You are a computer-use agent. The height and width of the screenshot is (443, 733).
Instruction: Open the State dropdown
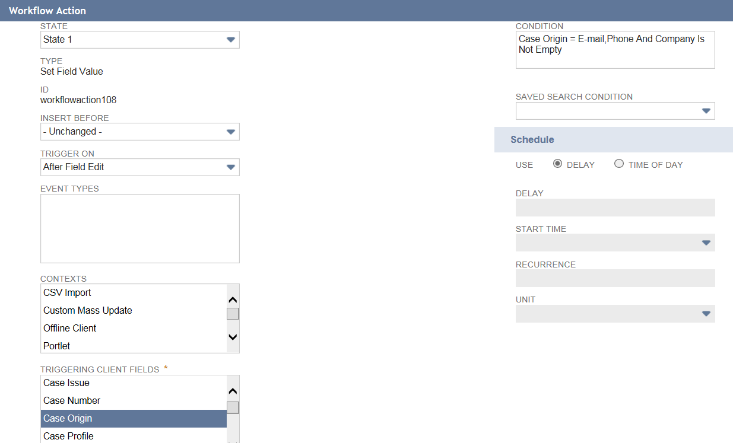click(139, 40)
